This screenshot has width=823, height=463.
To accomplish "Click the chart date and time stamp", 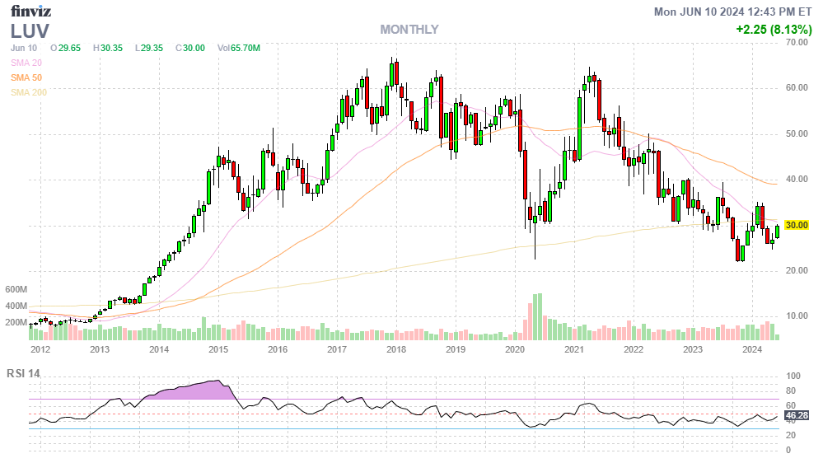I will point(729,12).
